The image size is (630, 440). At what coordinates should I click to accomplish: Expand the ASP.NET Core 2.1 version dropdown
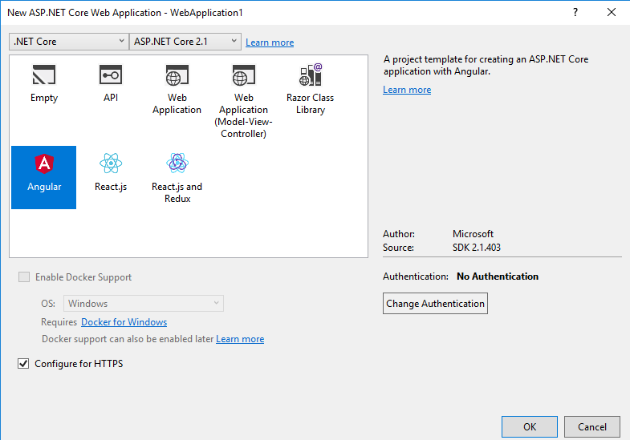(x=185, y=42)
